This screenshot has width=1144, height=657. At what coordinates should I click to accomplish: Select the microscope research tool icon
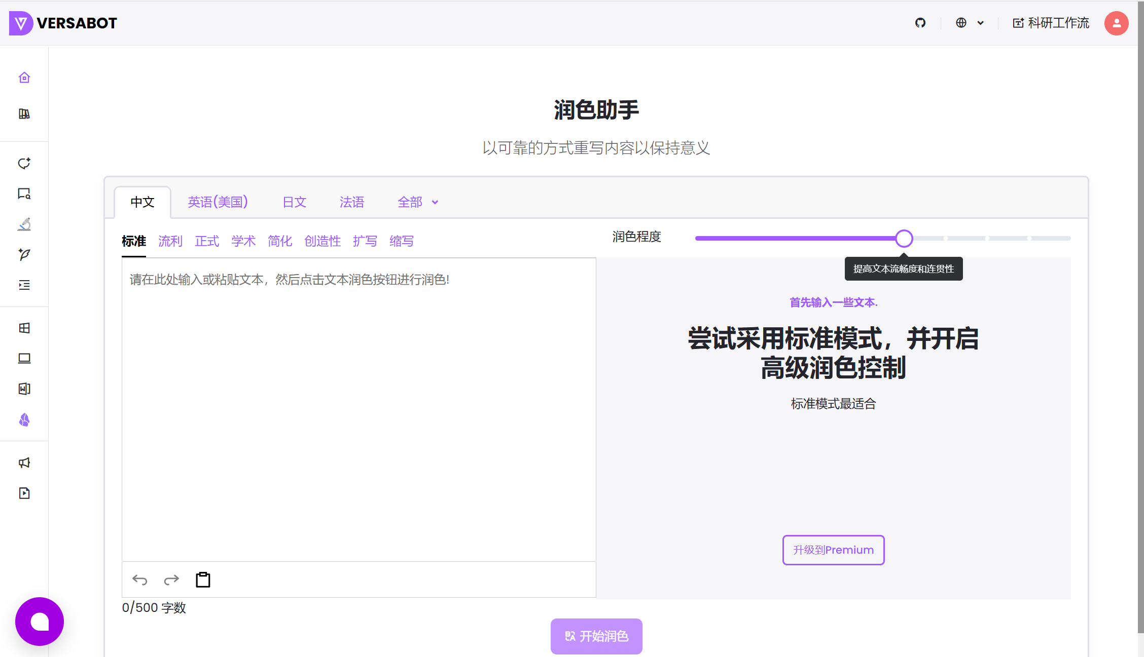(24, 224)
